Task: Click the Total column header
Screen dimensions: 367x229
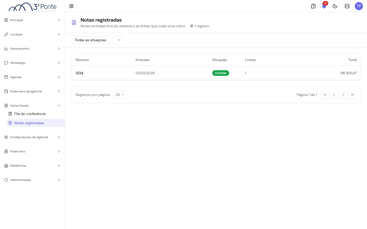Action: coord(352,60)
